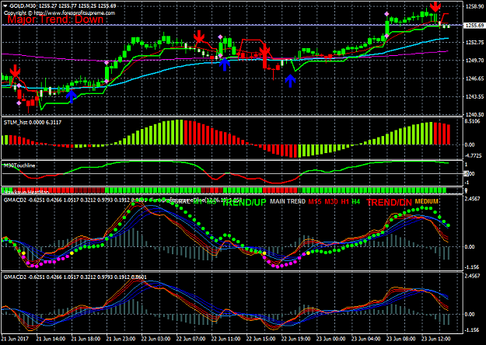This screenshot has height=345, width=486.
Task: Click the -4.7725 scale value
Action: [474, 155]
